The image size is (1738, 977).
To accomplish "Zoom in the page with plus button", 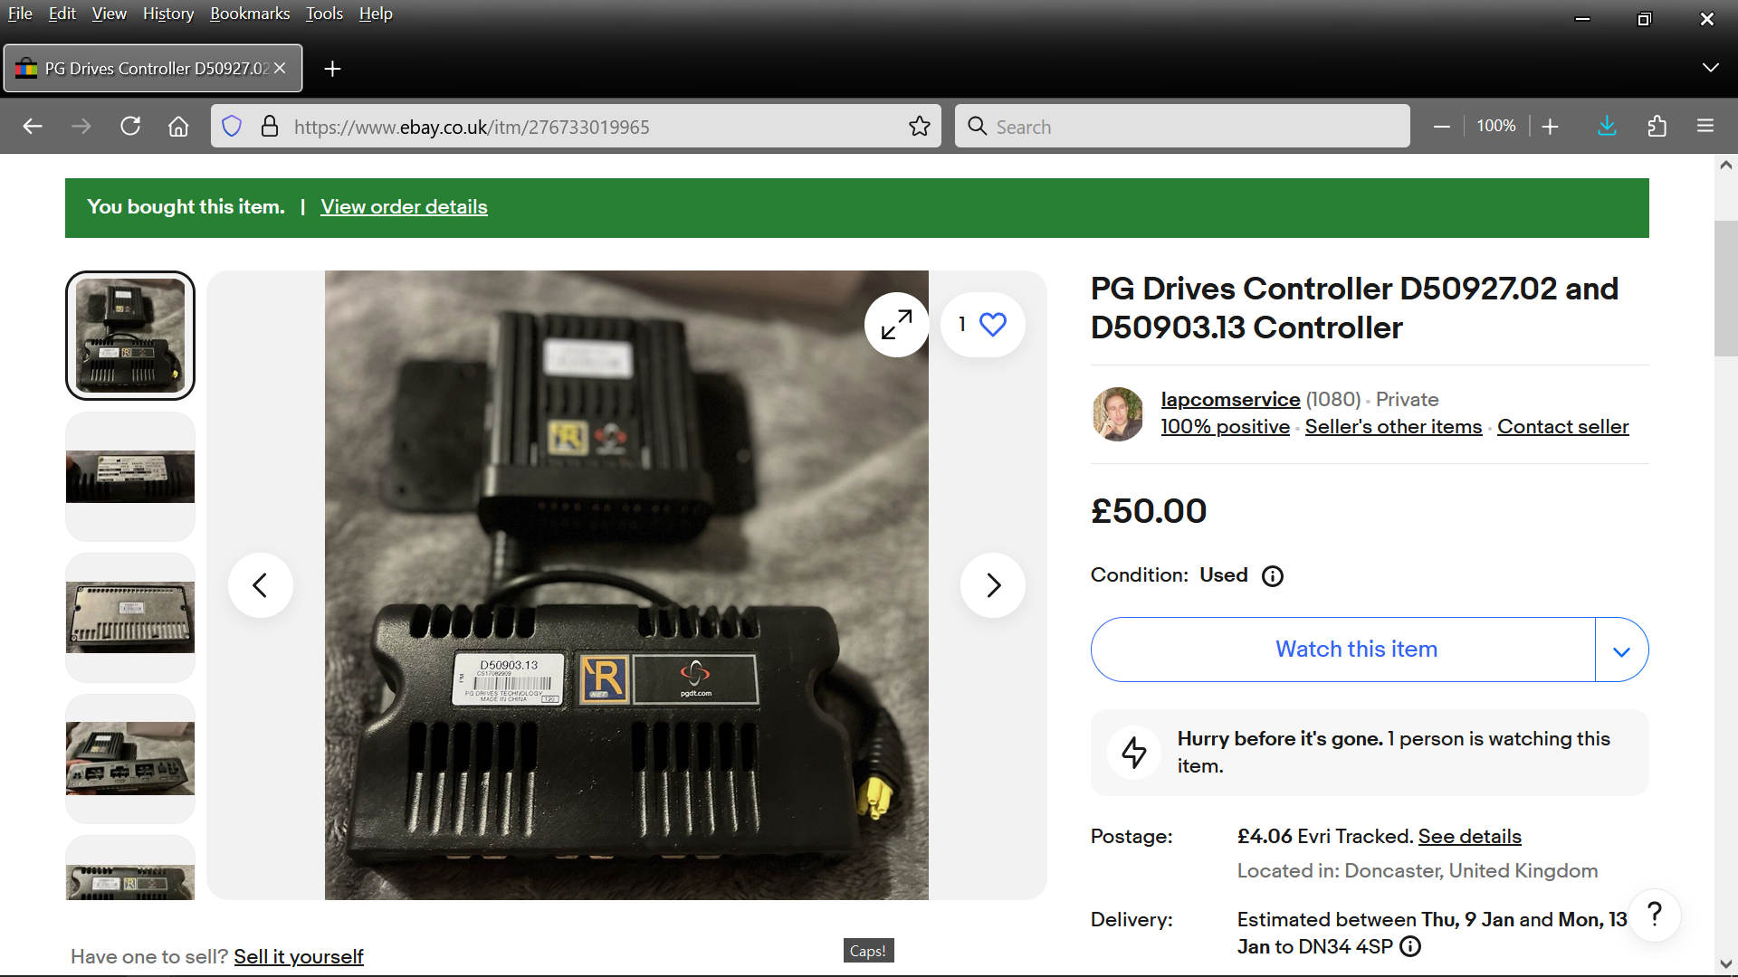I will click(x=1550, y=127).
